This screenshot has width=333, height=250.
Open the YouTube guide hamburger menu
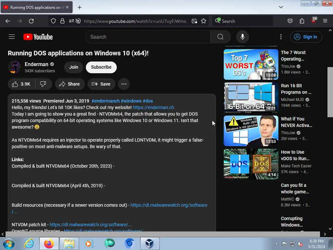12,37
